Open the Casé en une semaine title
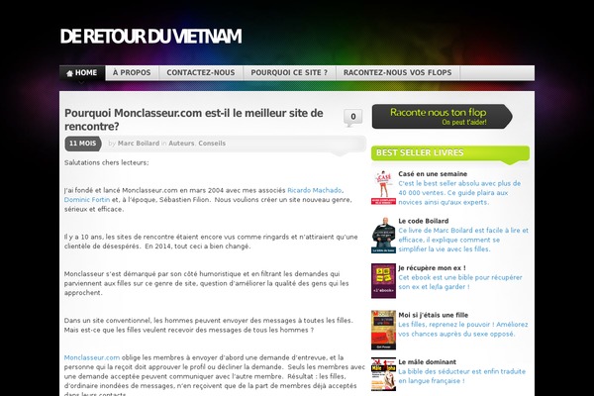The width and height of the screenshot is (594, 396). click(x=433, y=174)
